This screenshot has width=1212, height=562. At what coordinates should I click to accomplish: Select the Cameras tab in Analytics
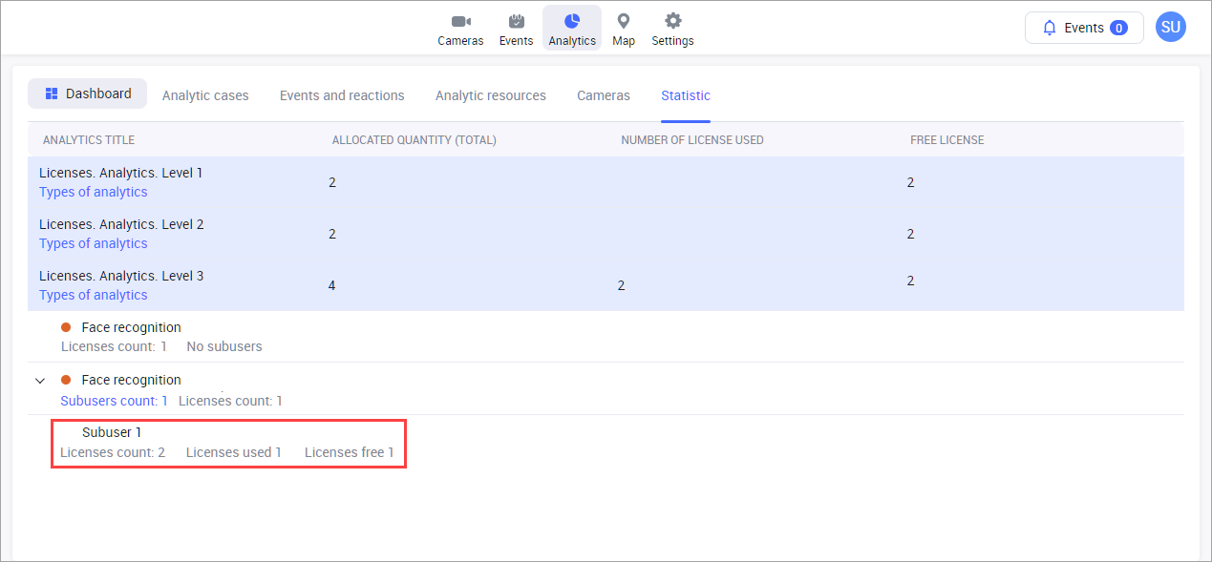click(x=604, y=95)
